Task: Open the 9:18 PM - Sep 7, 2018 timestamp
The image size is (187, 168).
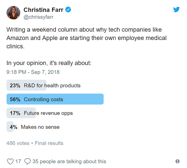Action: tap(33, 72)
